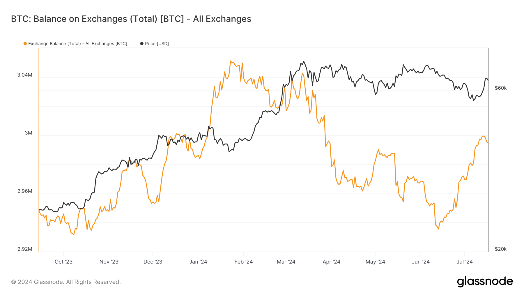
Task: Select the Jan '24 x-axis label
Action: (x=198, y=262)
